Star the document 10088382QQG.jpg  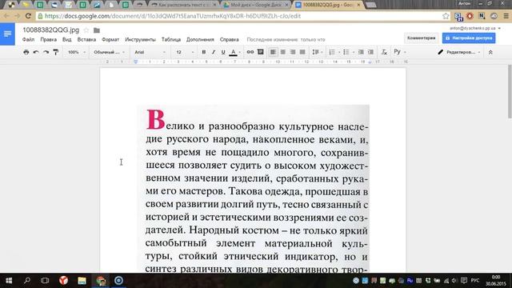pos(86,30)
